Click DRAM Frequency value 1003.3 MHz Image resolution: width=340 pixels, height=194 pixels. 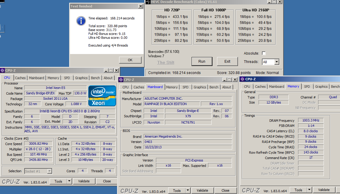coord(311,120)
